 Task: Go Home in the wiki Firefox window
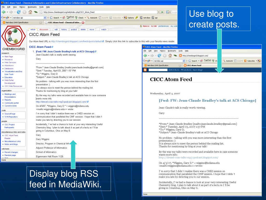(x=30, y=12)
